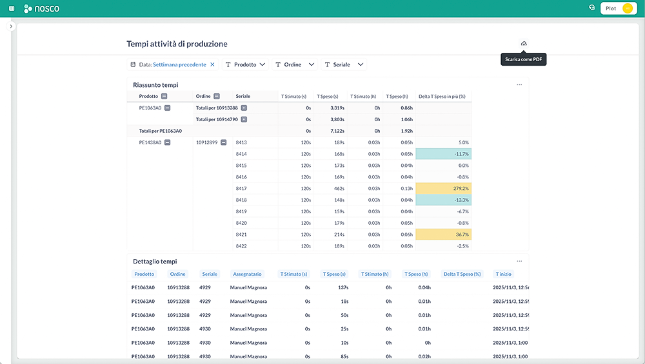
Task: Collapse the PE1063A0 product group
Action: pos(168,108)
